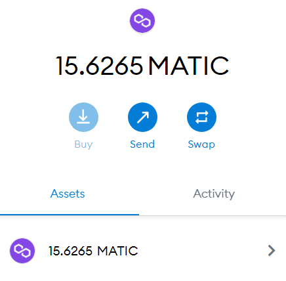
Task: Click the large MATIC currency label in header
Action: click(189, 66)
